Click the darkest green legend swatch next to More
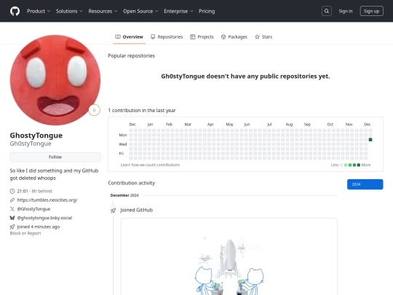393x295 pixels. click(x=359, y=165)
